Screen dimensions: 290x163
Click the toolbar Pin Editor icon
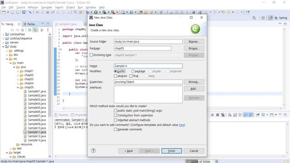(x=247, y=12)
